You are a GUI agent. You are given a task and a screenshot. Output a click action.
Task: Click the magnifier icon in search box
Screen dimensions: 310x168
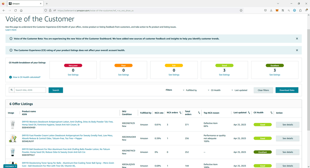tap(12, 90)
